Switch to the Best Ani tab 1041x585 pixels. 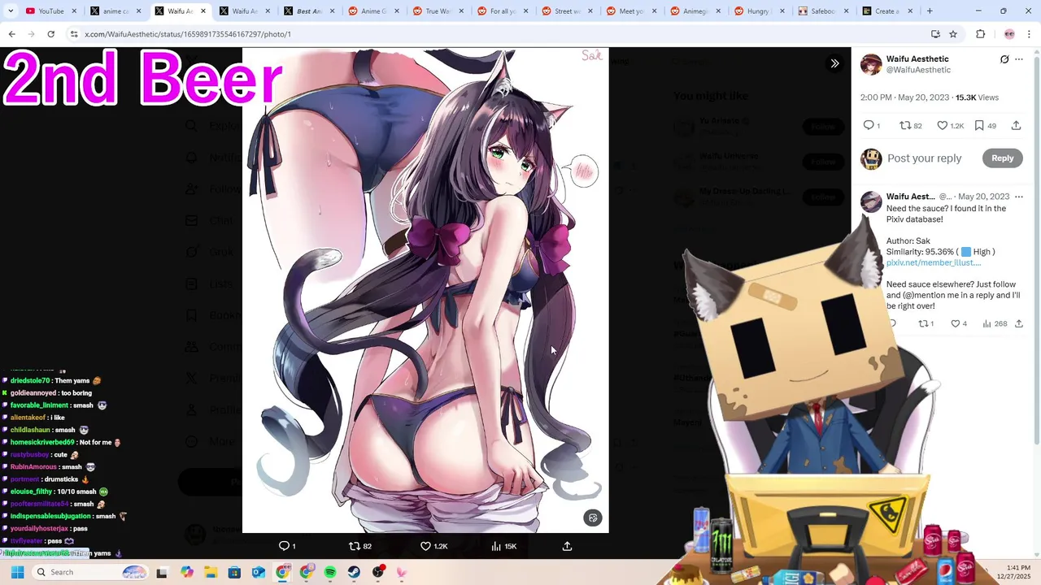(308, 11)
